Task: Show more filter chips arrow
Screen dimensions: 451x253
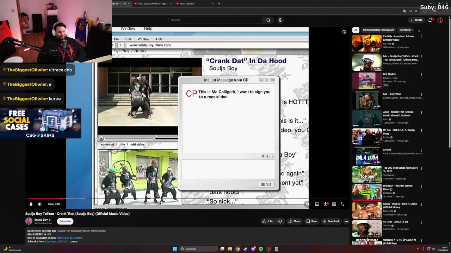Action: point(419,31)
